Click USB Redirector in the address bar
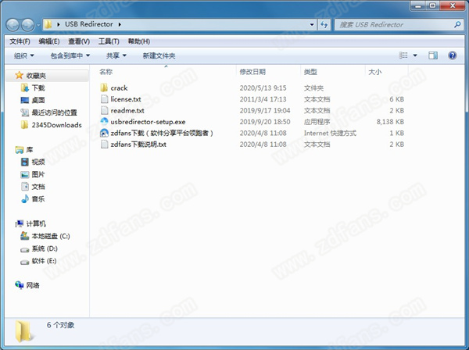Viewport: 469px width, 350px height. [x=89, y=24]
